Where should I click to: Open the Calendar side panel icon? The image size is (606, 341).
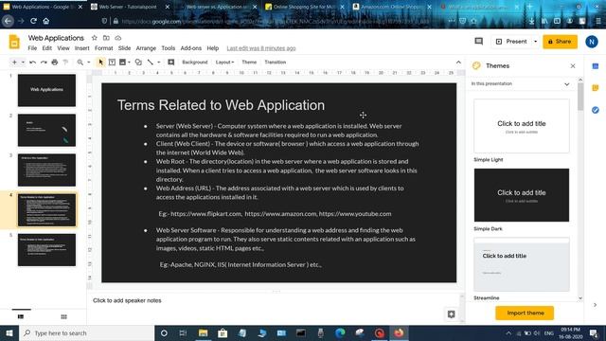pyautogui.click(x=596, y=66)
